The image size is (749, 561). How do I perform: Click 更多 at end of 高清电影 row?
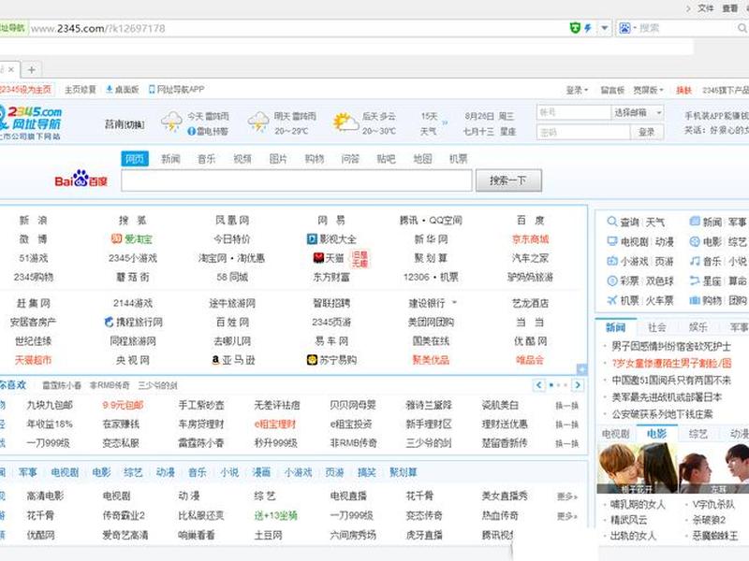click(x=567, y=497)
